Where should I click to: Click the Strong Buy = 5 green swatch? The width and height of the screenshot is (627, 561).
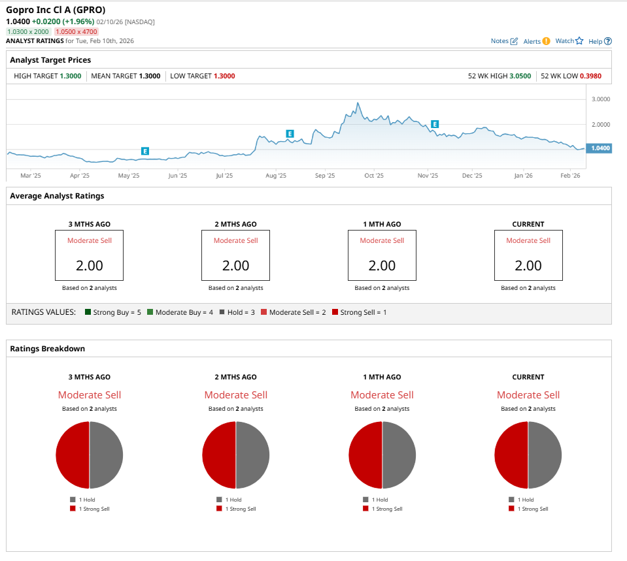coord(88,312)
